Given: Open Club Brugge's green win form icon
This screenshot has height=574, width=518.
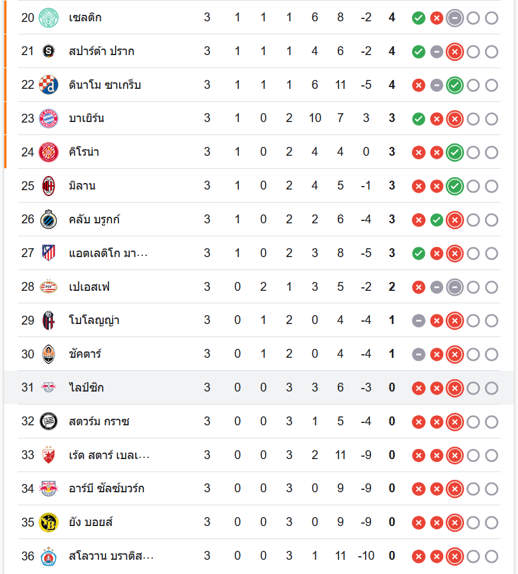Looking at the screenshot, I should (437, 220).
